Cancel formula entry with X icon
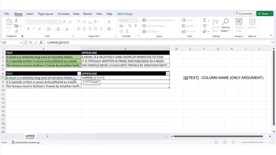 31,43
